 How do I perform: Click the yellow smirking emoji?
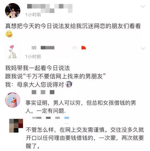pos(9,34)
